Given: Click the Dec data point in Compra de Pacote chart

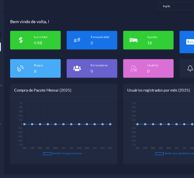Looking at the screenshot, I should coord(110,124).
